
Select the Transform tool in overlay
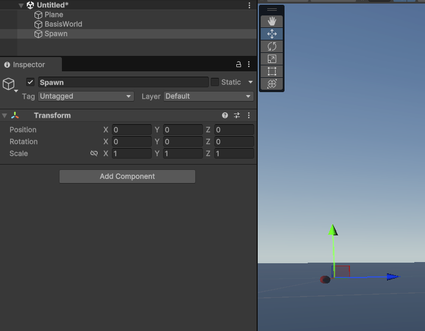tap(272, 84)
